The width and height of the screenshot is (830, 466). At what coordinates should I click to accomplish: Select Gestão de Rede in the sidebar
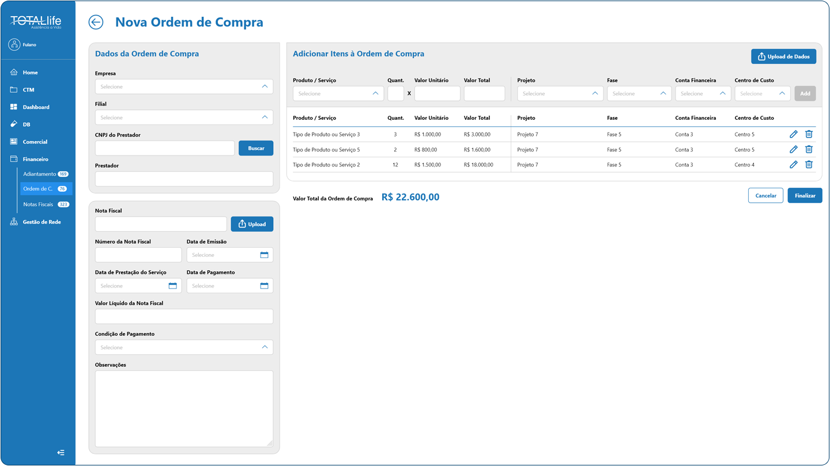pos(41,222)
